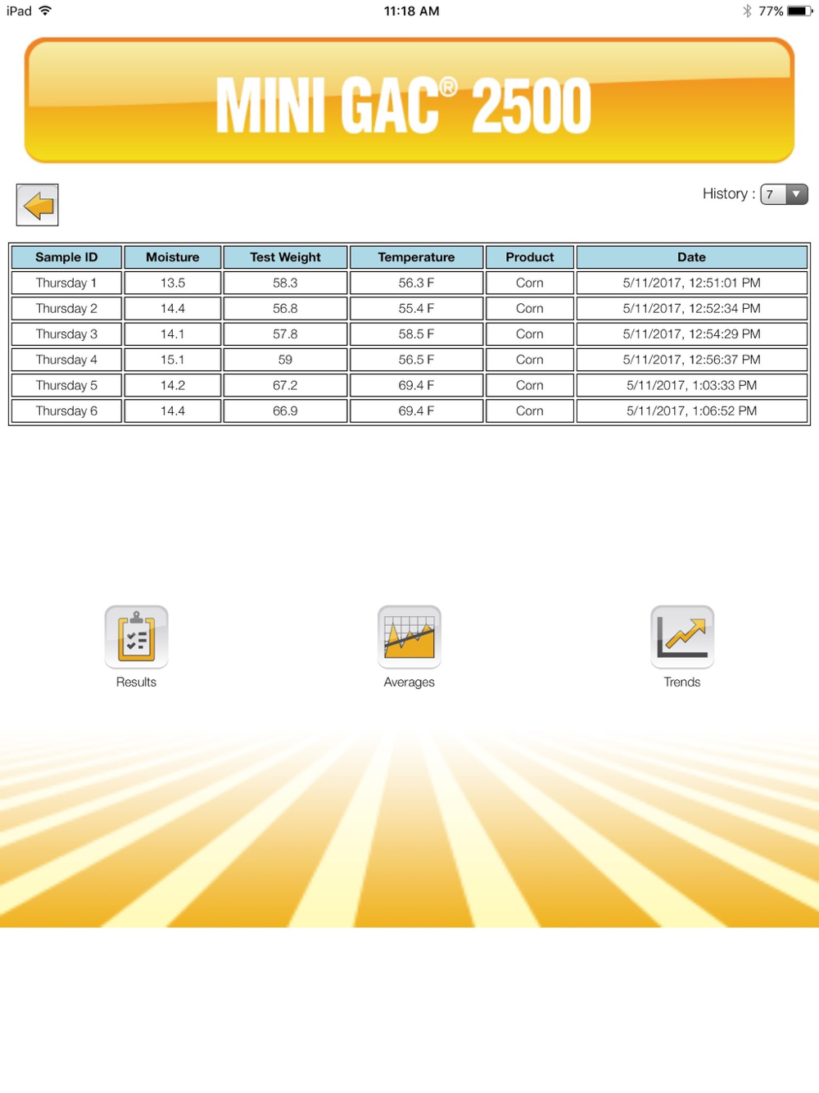Click the Sample ID column header
819x1093 pixels.
(66, 257)
